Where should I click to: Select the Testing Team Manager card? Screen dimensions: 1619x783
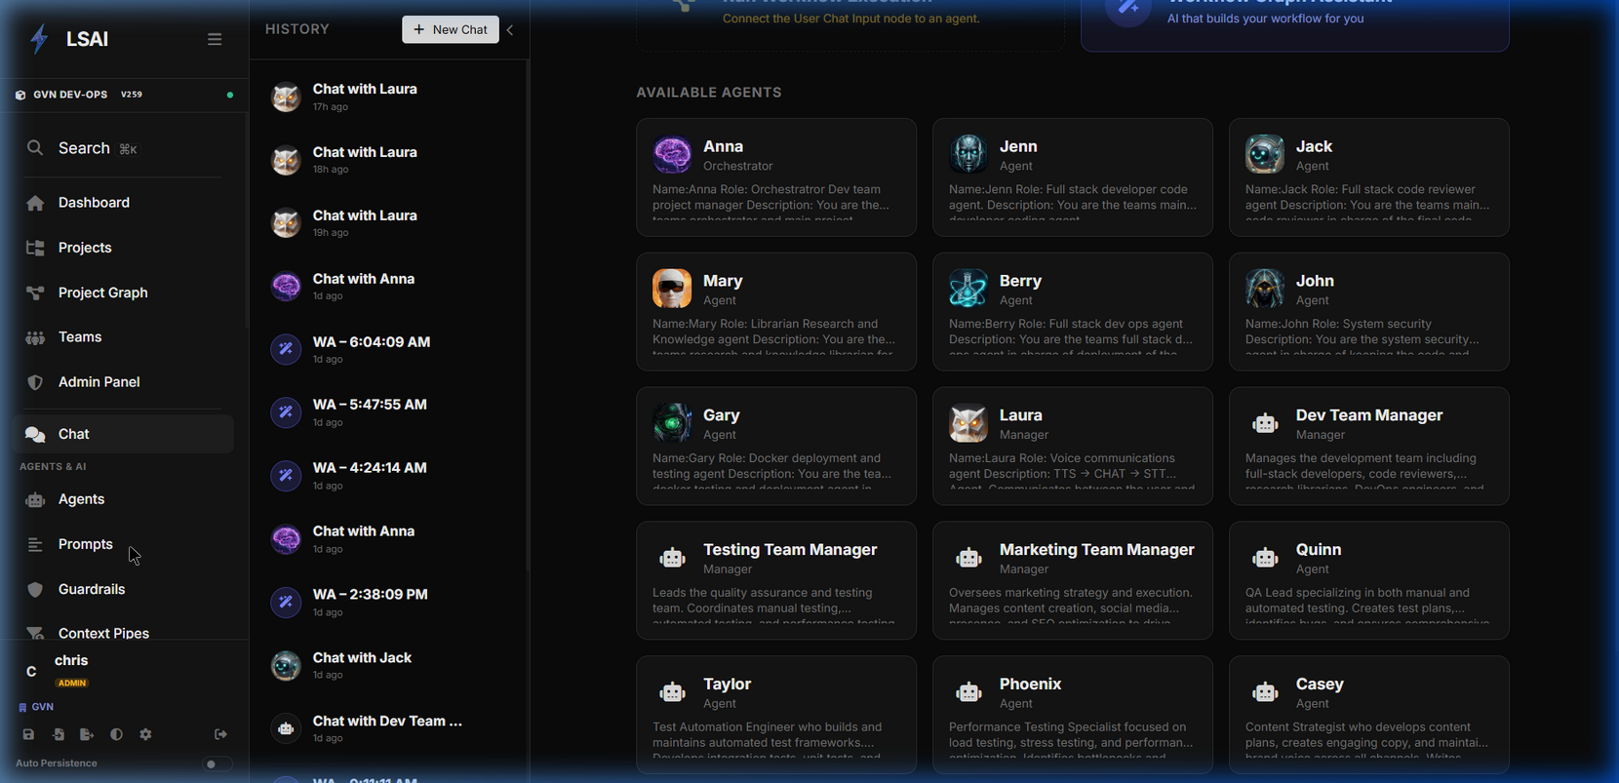point(776,580)
